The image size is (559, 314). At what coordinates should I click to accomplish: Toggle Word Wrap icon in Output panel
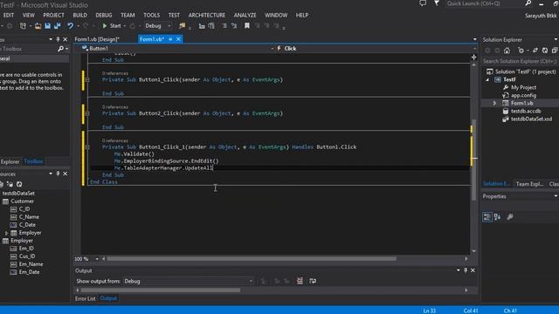point(313,281)
